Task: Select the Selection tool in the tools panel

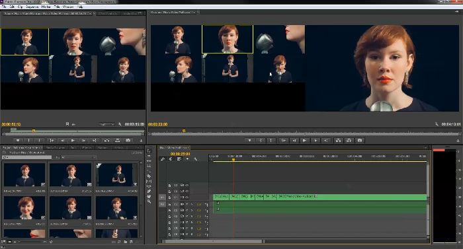Action: 149,151
